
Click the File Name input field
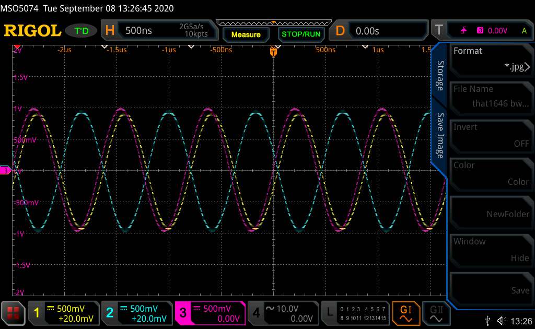[x=490, y=97]
